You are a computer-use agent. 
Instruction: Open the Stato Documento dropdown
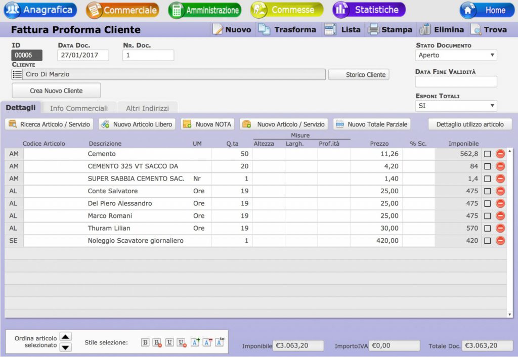456,55
